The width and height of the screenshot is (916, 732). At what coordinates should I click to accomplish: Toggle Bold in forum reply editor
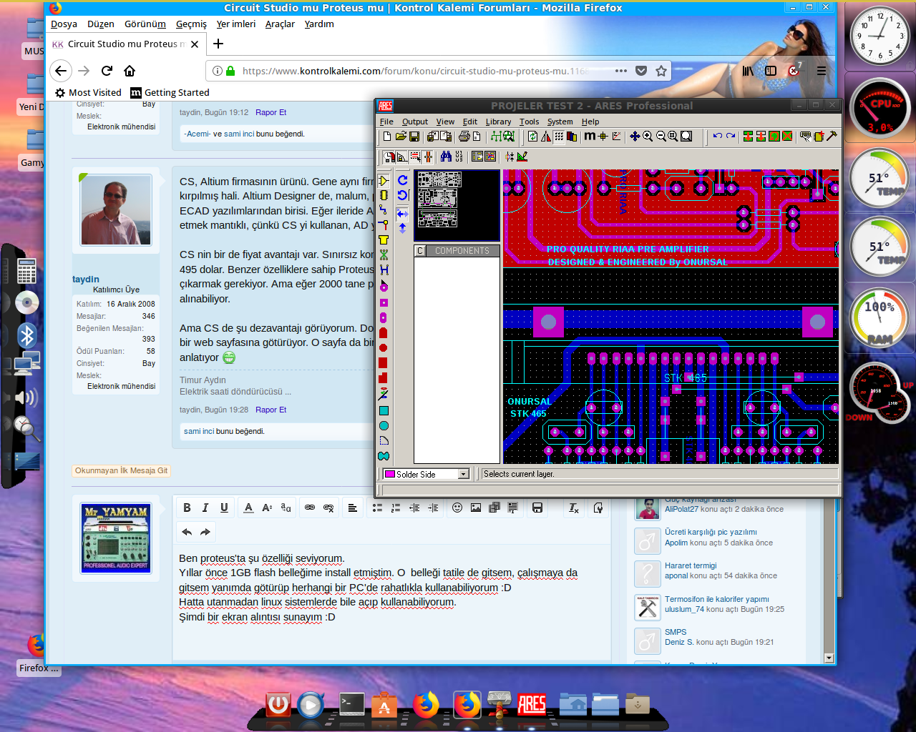click(187, 508)
